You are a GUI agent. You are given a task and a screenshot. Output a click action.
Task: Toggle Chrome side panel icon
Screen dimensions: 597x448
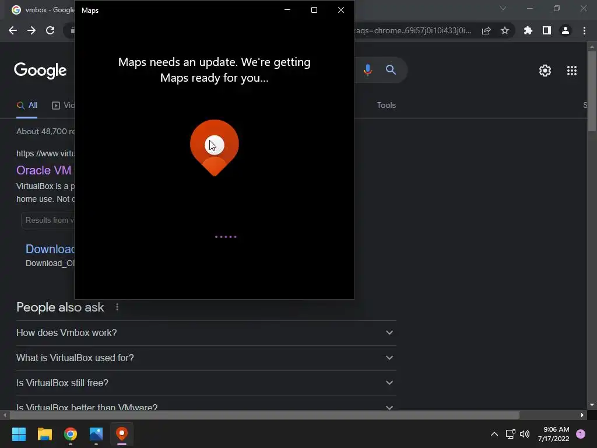pos(547,30)
